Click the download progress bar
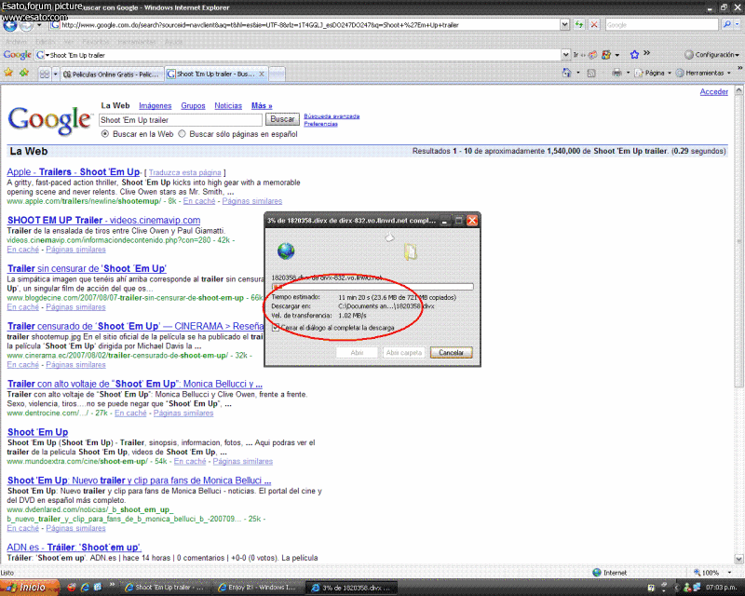Image resolution: width=745 pixels, height=596 pixels. [372, 287]
